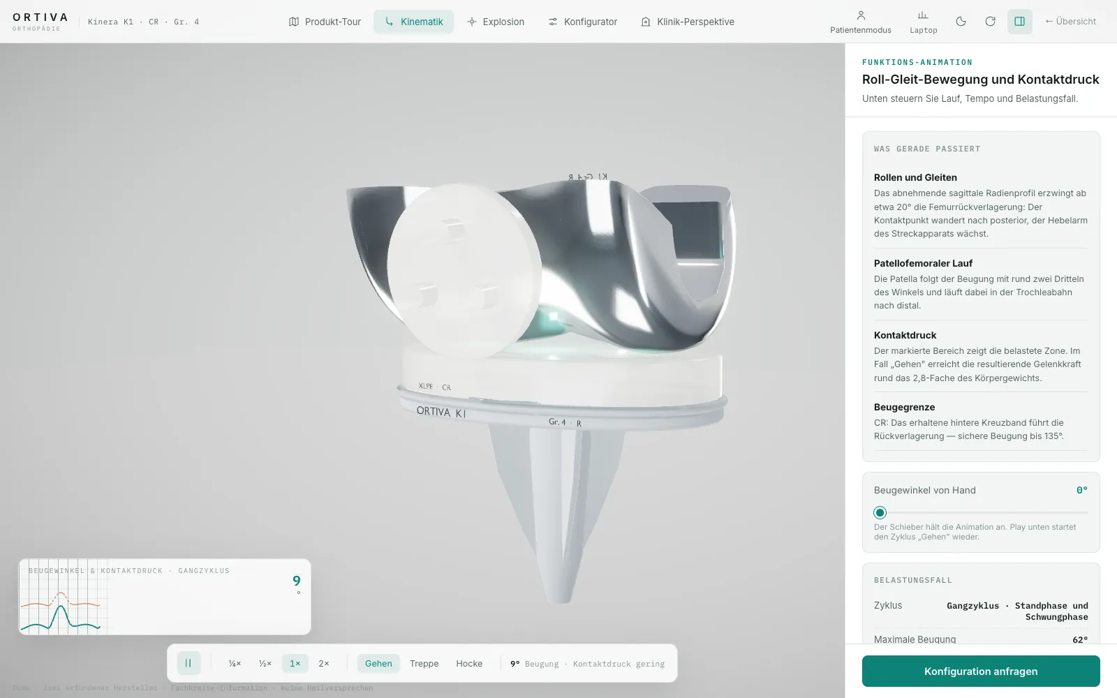Set speed to ½×
The image size is (1117, 698).
point(265,663)
